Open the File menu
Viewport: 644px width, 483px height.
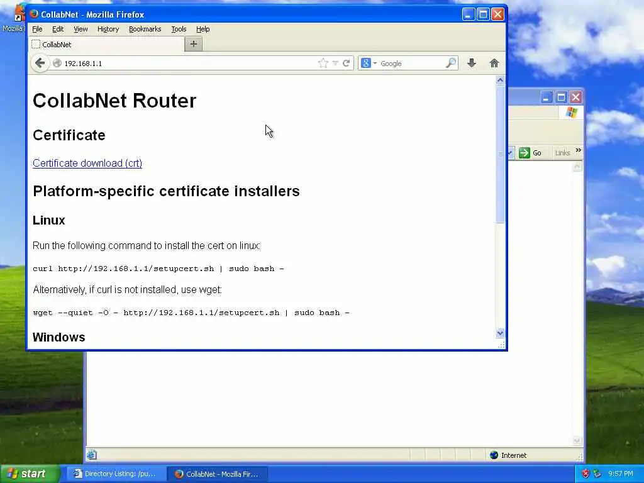click(x=37, y=29)
